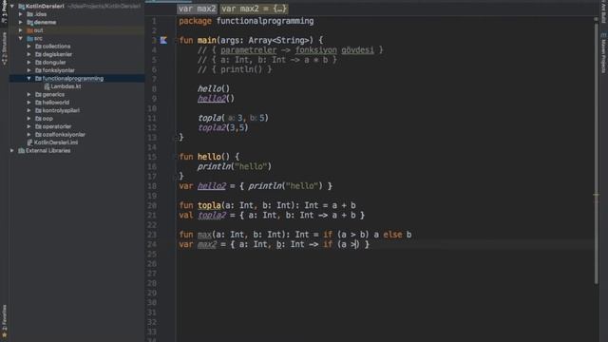Open the Favorites tool window tab
Viewport: 608px width, 342px height.
click(4, 321)
